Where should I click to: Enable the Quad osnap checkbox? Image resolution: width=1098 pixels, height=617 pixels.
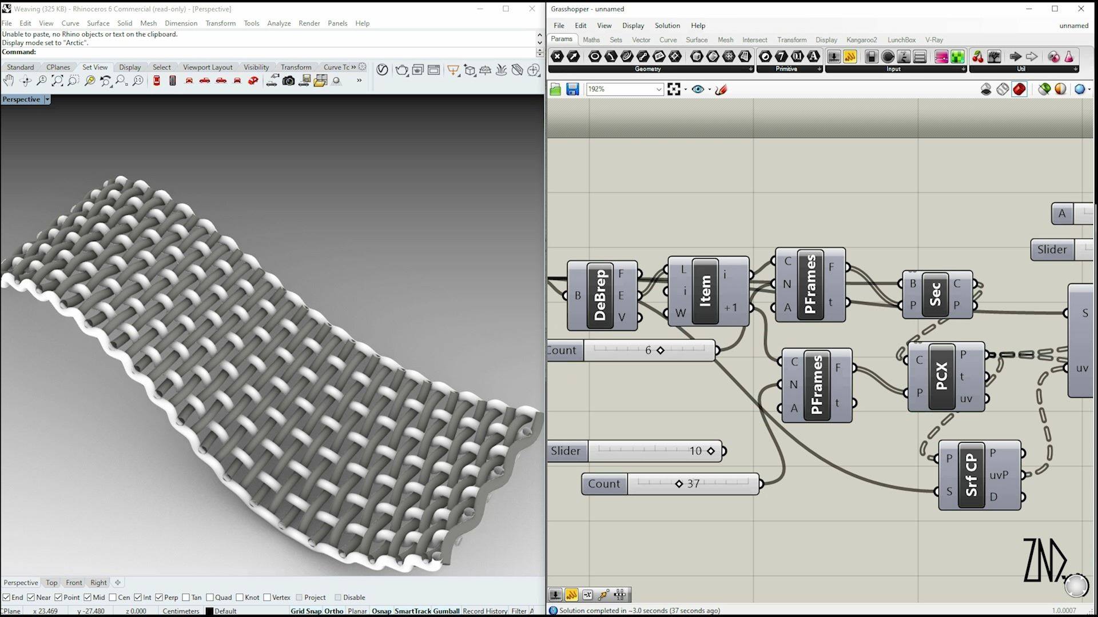click(210, 598)
